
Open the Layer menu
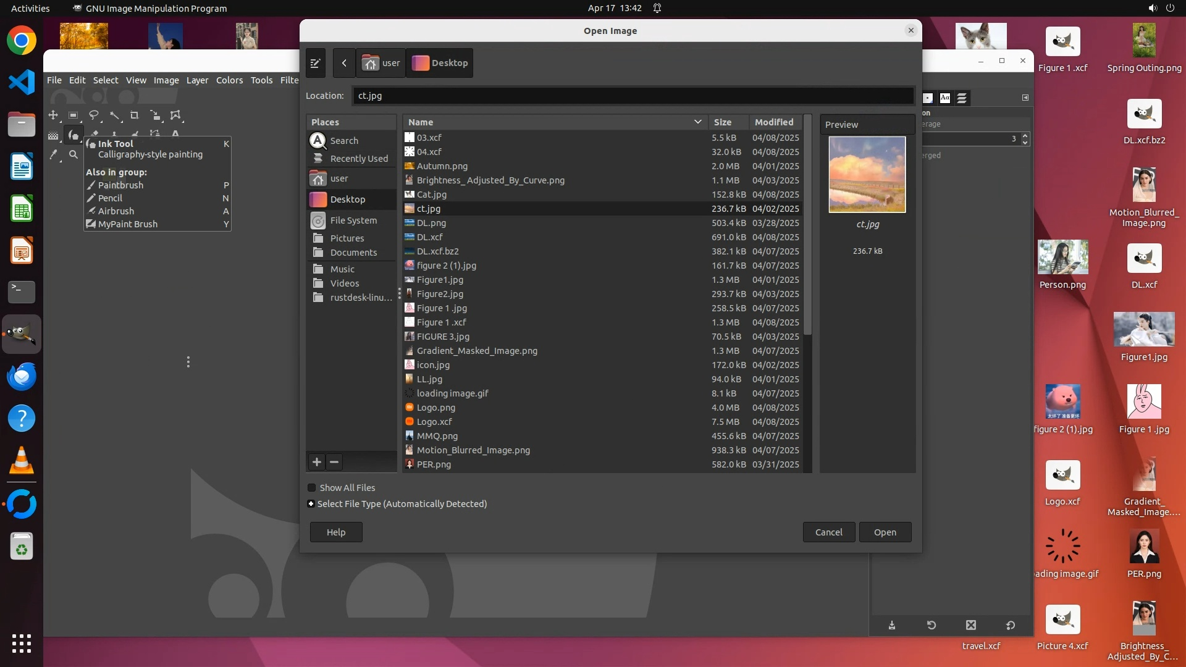pyautogui.click(x=197, y=80)
